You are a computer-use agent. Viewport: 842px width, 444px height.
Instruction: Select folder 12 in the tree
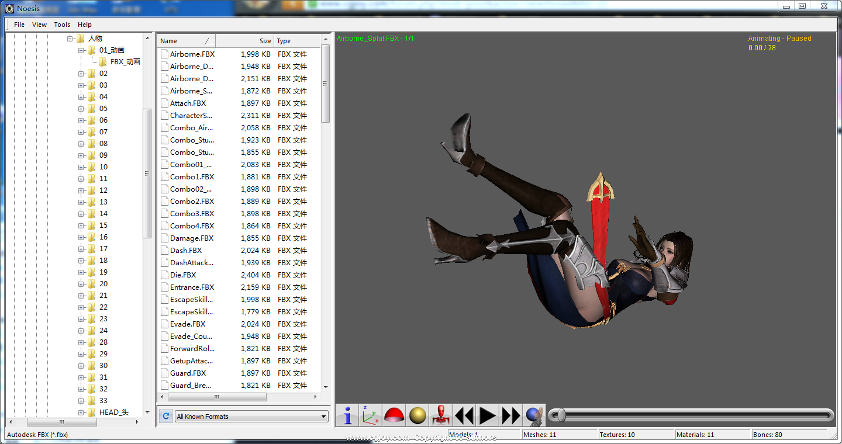tap(103, 190)
